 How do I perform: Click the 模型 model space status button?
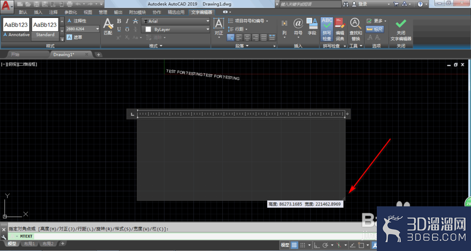[x=285, y=245]
